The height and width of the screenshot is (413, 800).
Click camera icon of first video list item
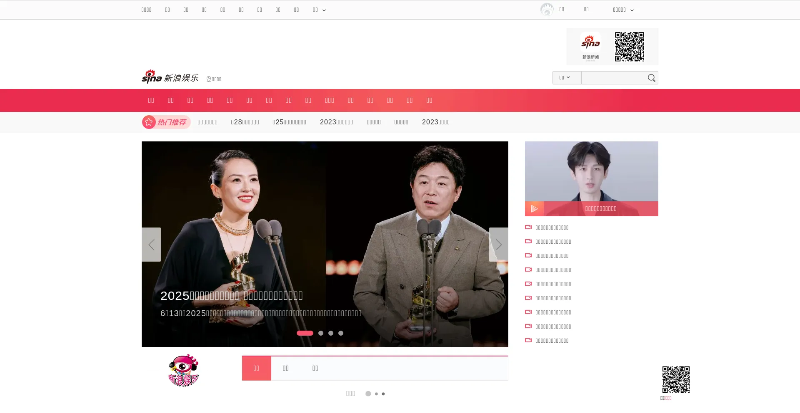528,227
